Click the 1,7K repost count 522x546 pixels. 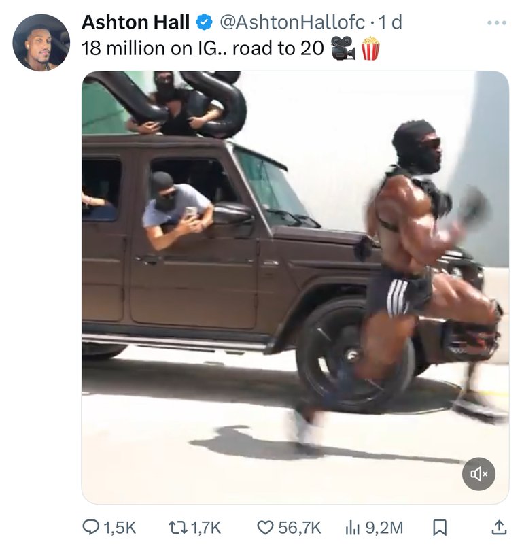pyautogui.click(x=206, y=528)
